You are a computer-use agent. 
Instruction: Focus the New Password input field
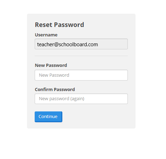[81, 75]
